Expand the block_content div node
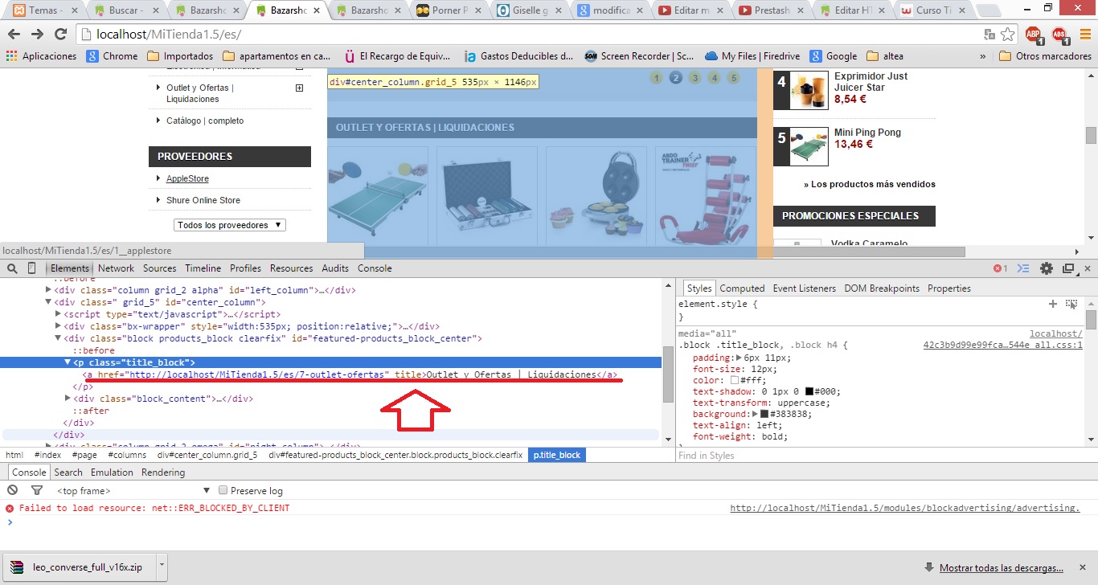Viewport: 1098px width, 585px height. click(x=68, y=399)
